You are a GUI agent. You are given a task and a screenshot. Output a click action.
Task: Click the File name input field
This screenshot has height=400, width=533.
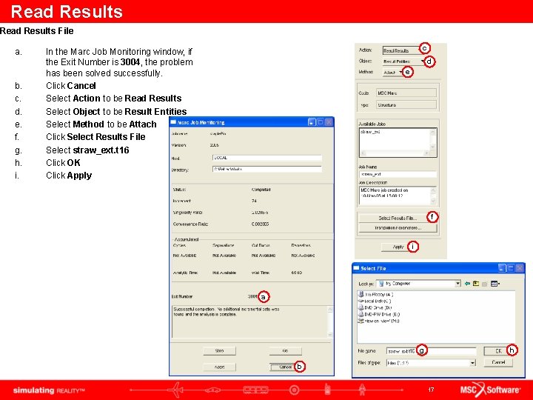[x=432, y=350]
